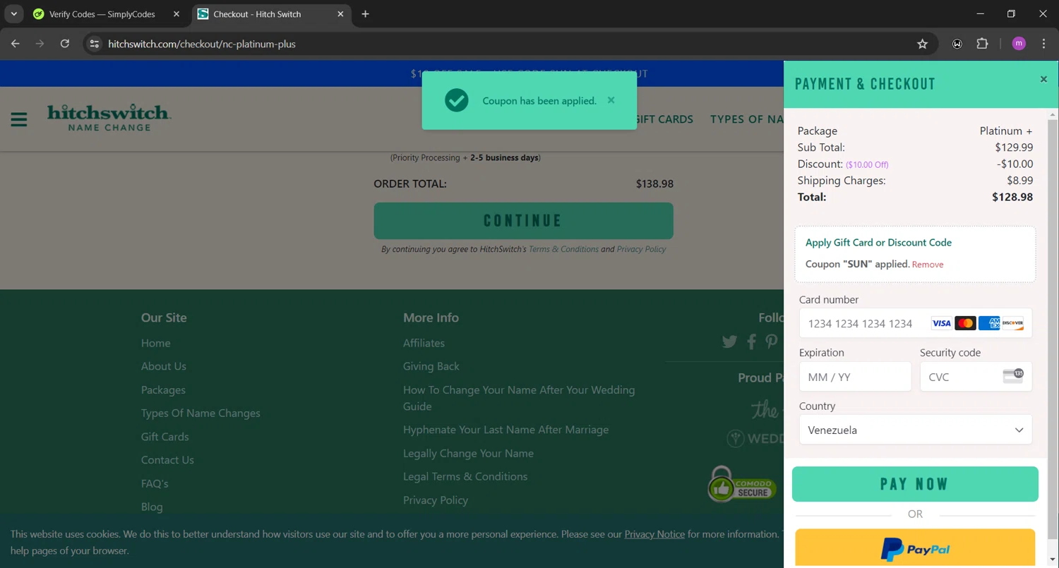The height and width of the screenshot is (568, 1059).
Task: Close the Payment & Checkout panel
Action: (1043, 79)
